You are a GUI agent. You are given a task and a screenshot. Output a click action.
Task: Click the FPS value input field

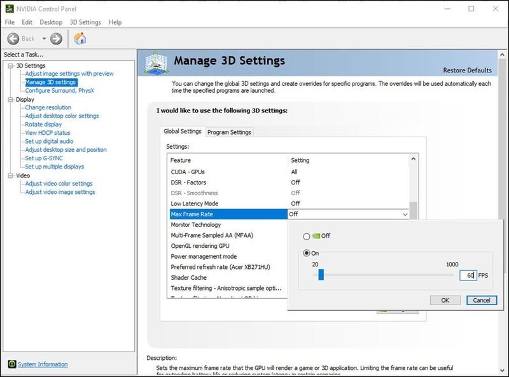click(468, 275)
